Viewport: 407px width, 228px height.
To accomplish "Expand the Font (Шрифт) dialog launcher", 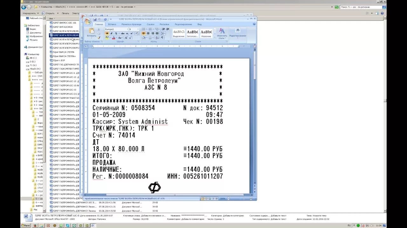I will (x=139, y=41).
